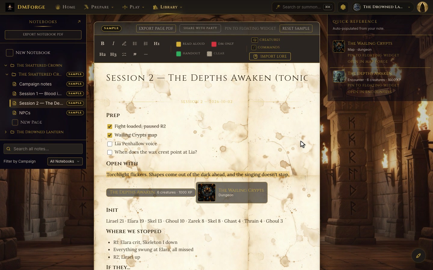Apply the yellow Read Aloud highlight
This screenshot has width=433, height=270.
(191, 44)
